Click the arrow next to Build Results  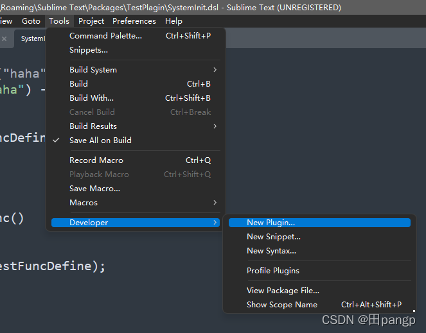point(215,126)
